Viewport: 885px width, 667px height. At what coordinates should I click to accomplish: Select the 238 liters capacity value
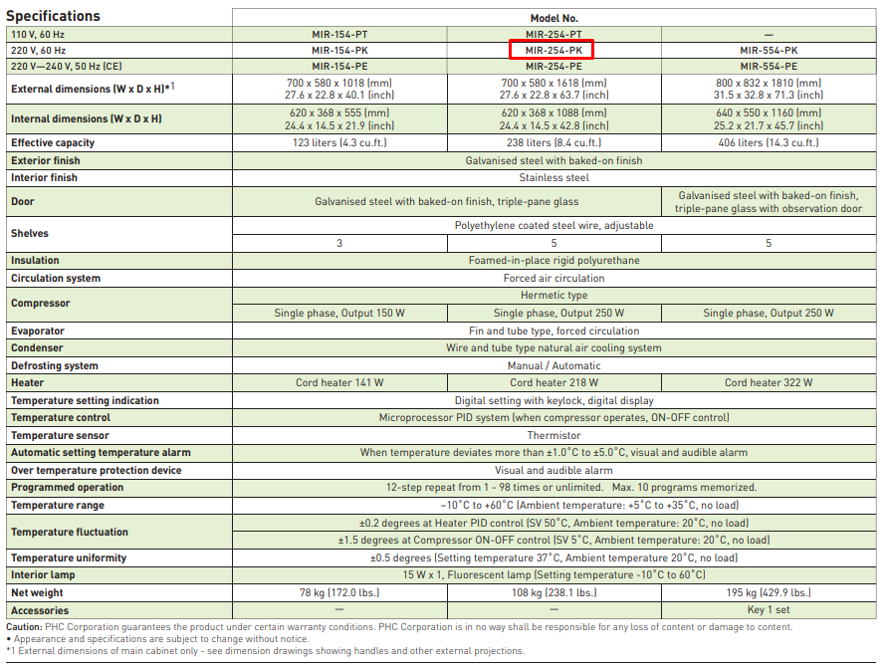(x=553, y=143)
